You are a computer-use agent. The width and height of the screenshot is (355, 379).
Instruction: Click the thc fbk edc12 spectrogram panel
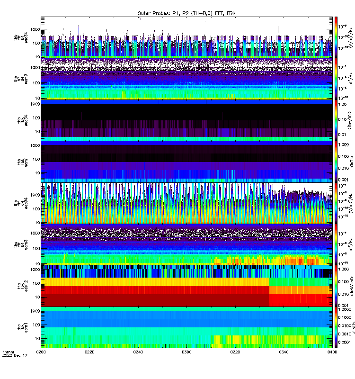tap(186, 286)
